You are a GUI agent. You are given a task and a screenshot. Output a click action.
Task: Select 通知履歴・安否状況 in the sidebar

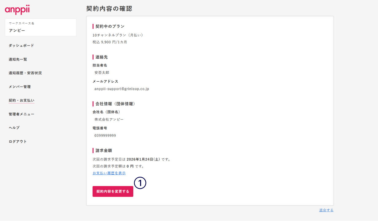point(25,73)
